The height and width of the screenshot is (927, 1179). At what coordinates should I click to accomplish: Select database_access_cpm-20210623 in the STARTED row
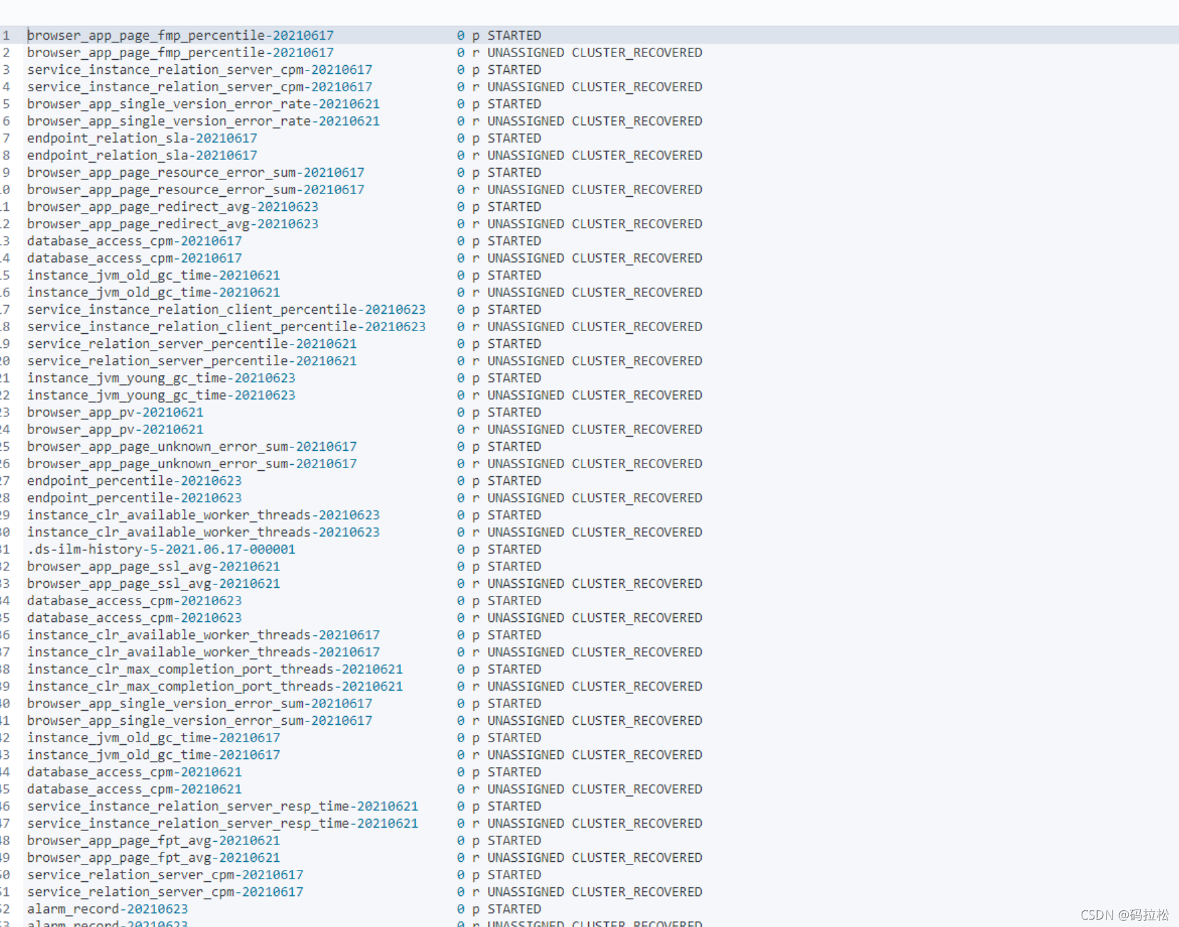pyautogui.click(x=134, y=601)
